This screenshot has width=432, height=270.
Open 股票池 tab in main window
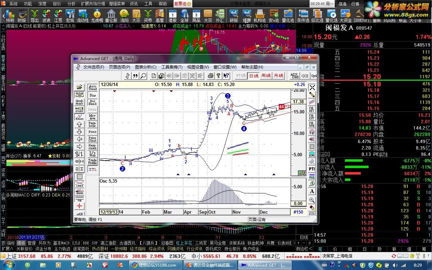tap(182, 4)
